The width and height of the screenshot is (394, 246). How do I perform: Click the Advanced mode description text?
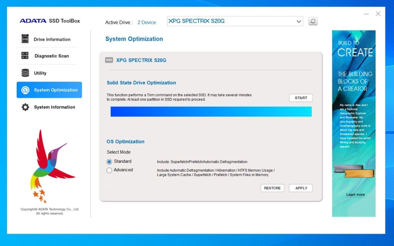(216, 173)
